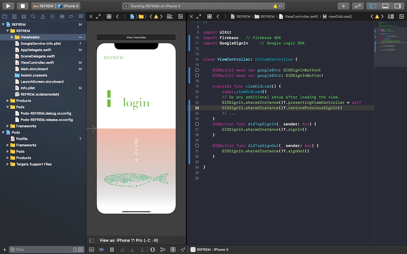Viewport: 407px width, 254px height.
Task: Click the pause/continue debug button
Action: pyautogui.click(x=112, y=249)
